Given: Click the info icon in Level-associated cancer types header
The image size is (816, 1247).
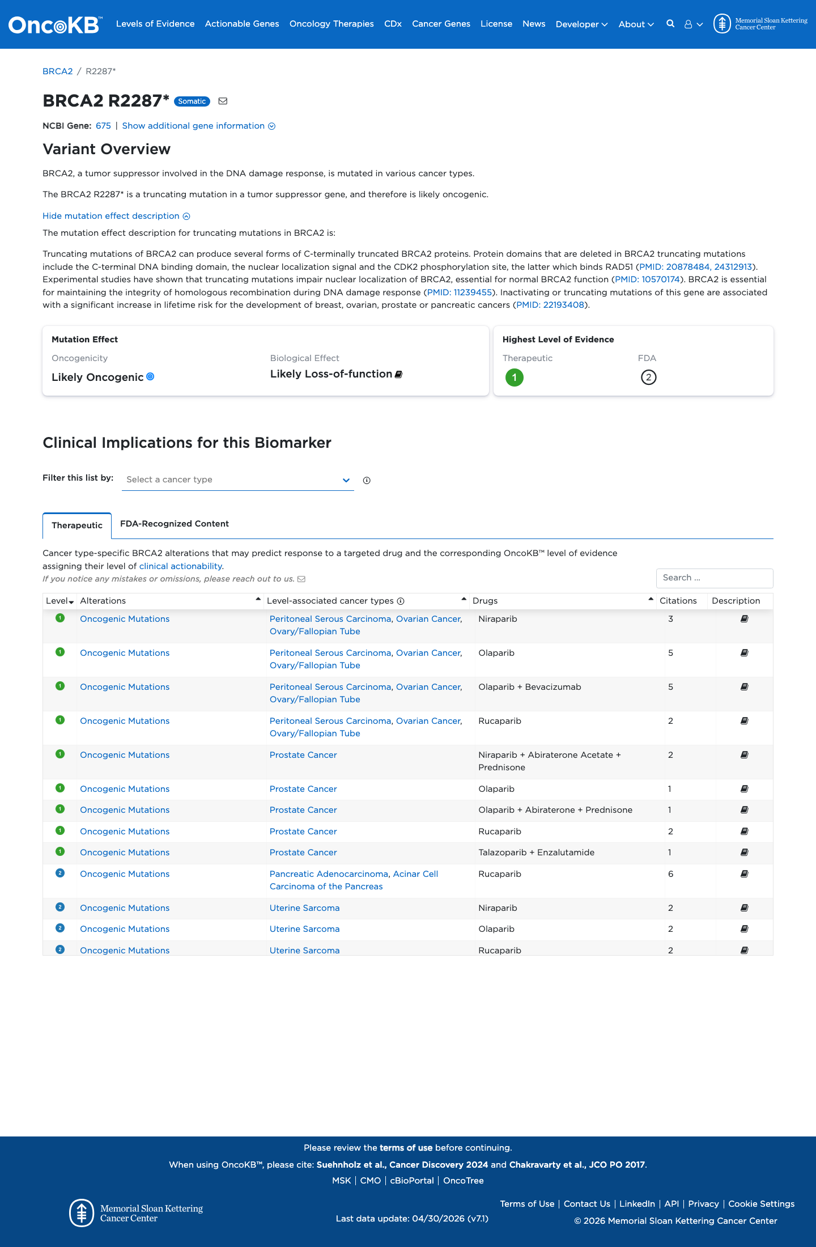Looking at the screenshot, I should (401, 601).
